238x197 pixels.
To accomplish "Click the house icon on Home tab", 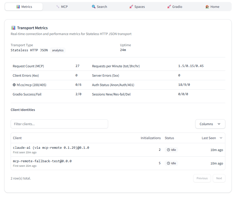I will 207,7.
